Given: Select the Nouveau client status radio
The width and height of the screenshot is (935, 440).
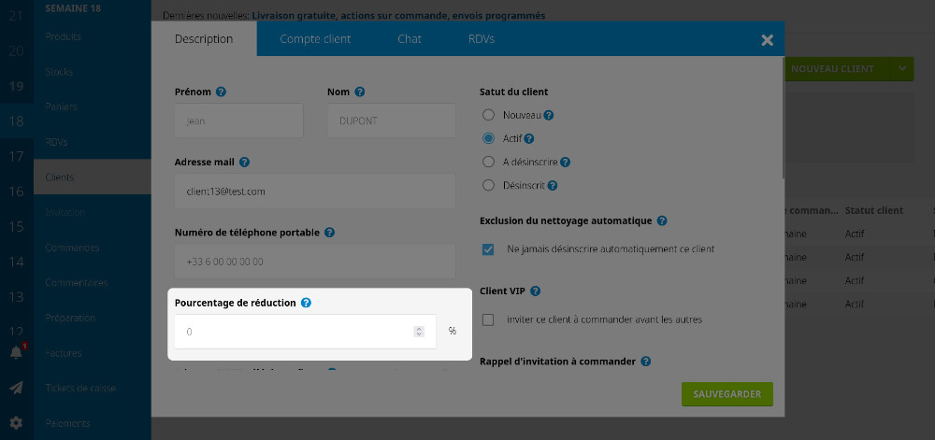Looking at the screenshot, I should (x=488, y=115).
